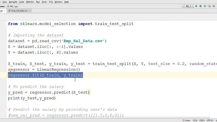Screen dimensions: 217x122
Task: Click 'train_test_split' in the import line
Action: pyautogui.click(x=114, y=24)
